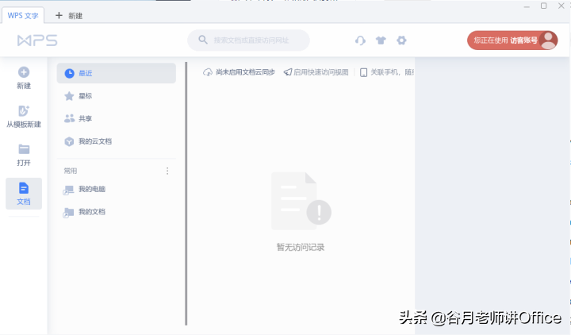Viewport: 571px width, 335px height.
Task: Open 我的云文档 cloud documents
Action: (116, 141)
